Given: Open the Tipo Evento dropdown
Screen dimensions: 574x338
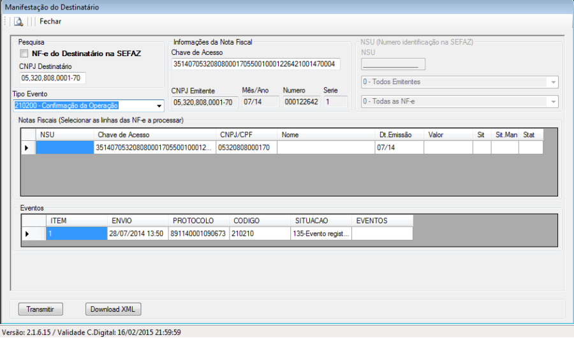Looking at the screenshot, I should pyautogui.click(x=159, y=106).
